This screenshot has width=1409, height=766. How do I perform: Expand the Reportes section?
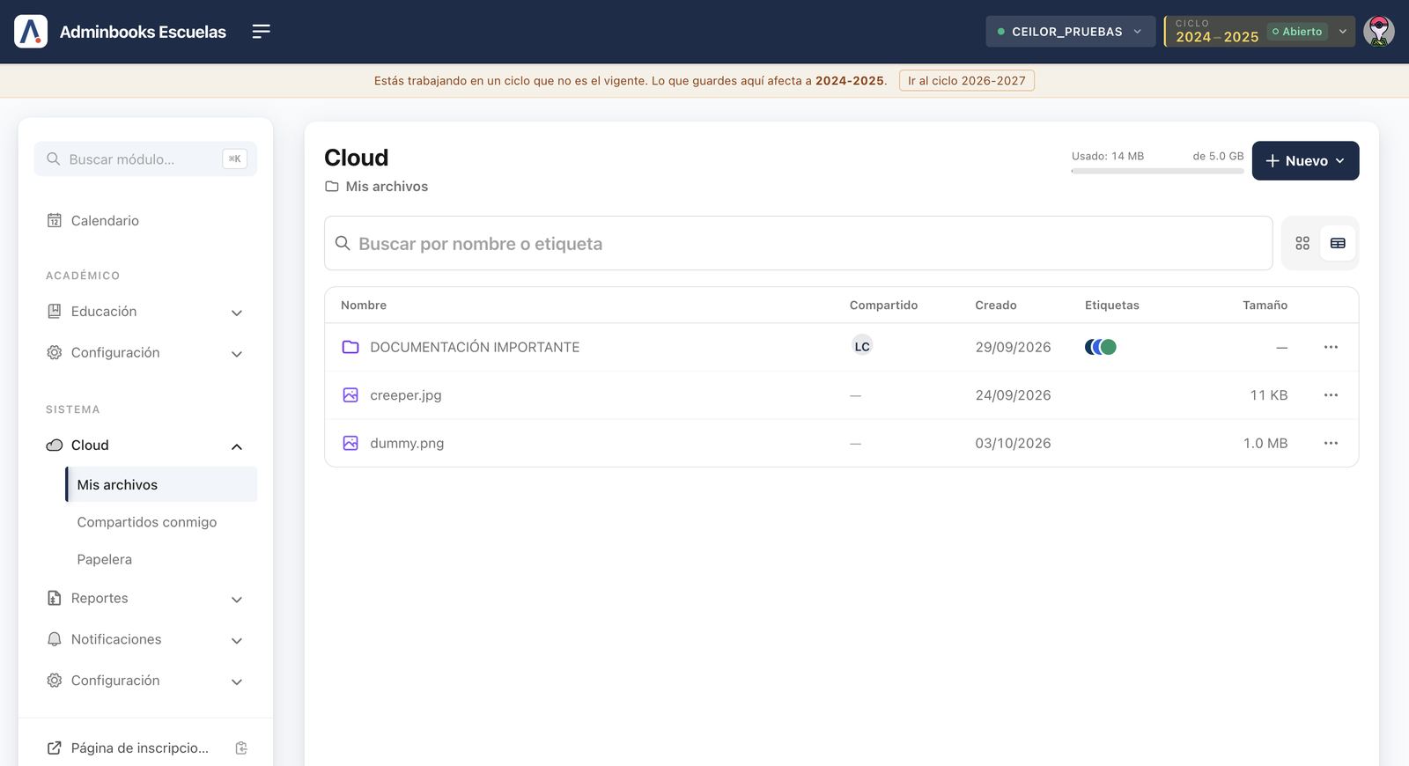coord(145,599)
